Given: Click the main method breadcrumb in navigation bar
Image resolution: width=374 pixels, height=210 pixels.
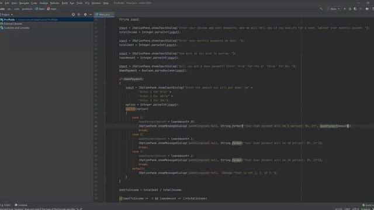Looking at the screenshot, I should tap(52, 9).
